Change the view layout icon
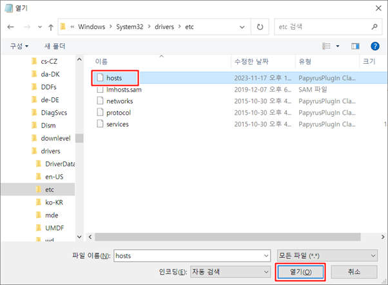The height and width of the screenshot is (285, 388). [x=326, y=46]
